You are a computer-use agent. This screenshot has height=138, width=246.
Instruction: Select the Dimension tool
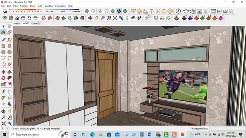click(x=9, y=92)
